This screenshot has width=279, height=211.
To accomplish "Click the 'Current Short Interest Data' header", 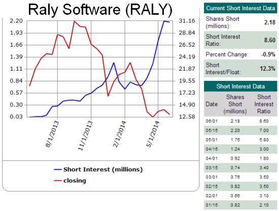I will click(x=240, y=8).
